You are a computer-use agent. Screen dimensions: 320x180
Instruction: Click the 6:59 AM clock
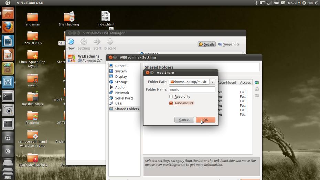(x=294, y=3)
